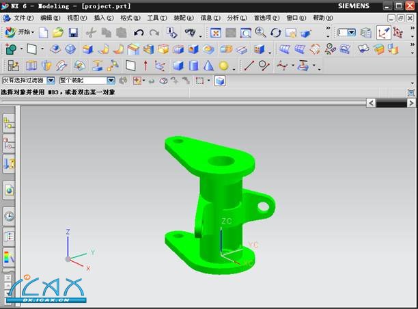Click the Layer Settings stacked sheets icon
Image resolution: width=418 pixels, height=309 pixels.
click(x=366, y=33)
